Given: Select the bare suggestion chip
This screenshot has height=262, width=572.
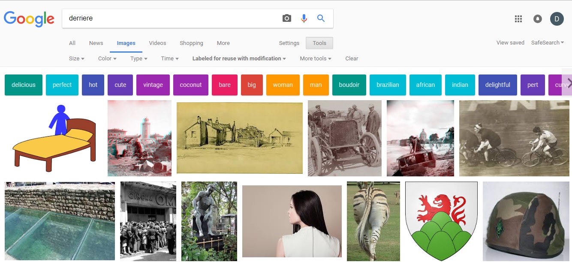Looking at the screenshot, I should point(225,85).
